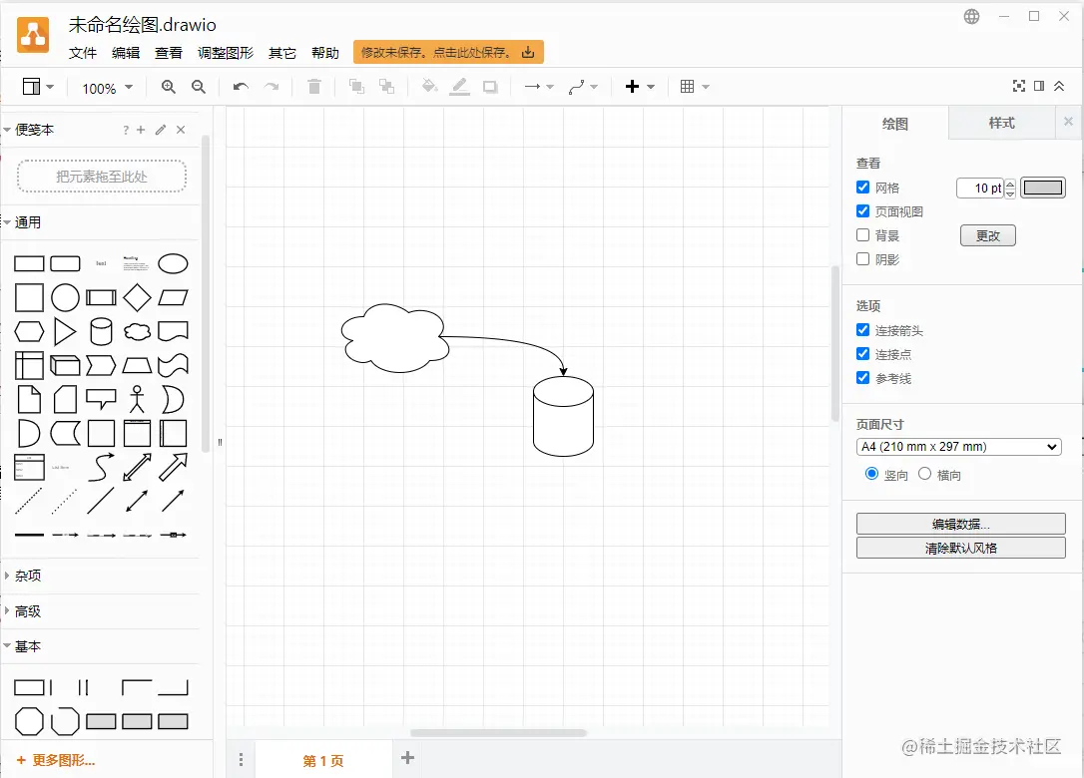Image resolution: width=1084 pixels, height=778 pixels.
Task: Open the table grid dropdown
Action: click(695, 87)
